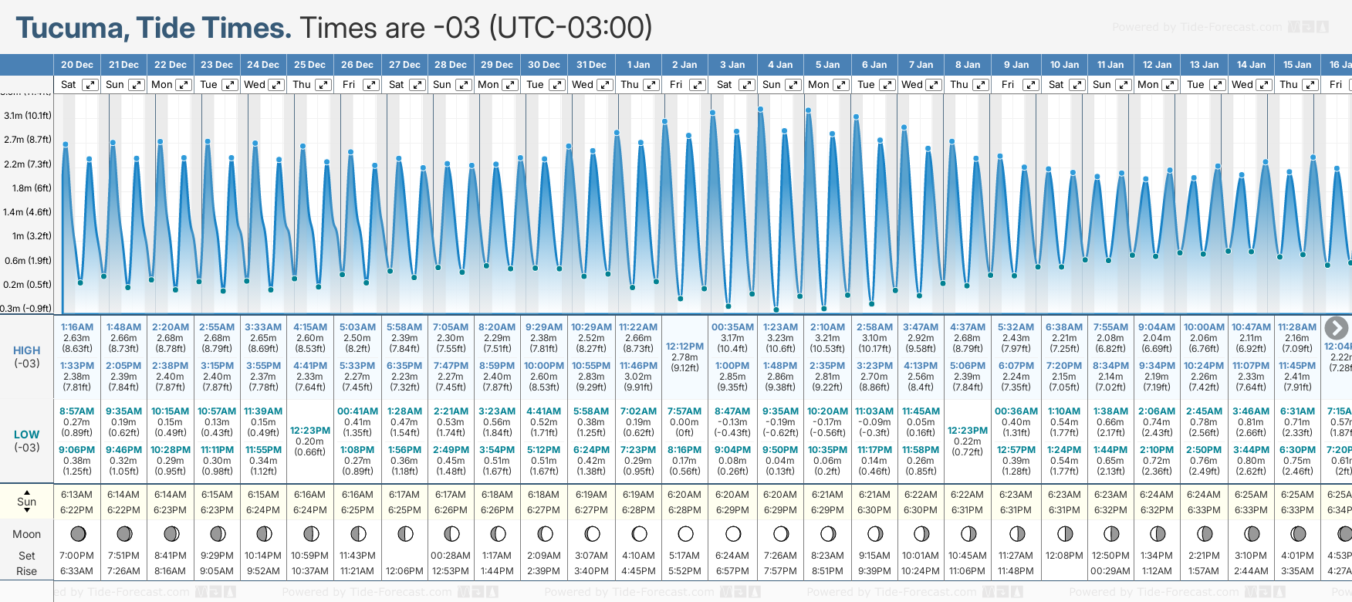Click the 4 Jan peak high tide point
This screenshot has width=1352, height=602.
click(x=760, y=110)
